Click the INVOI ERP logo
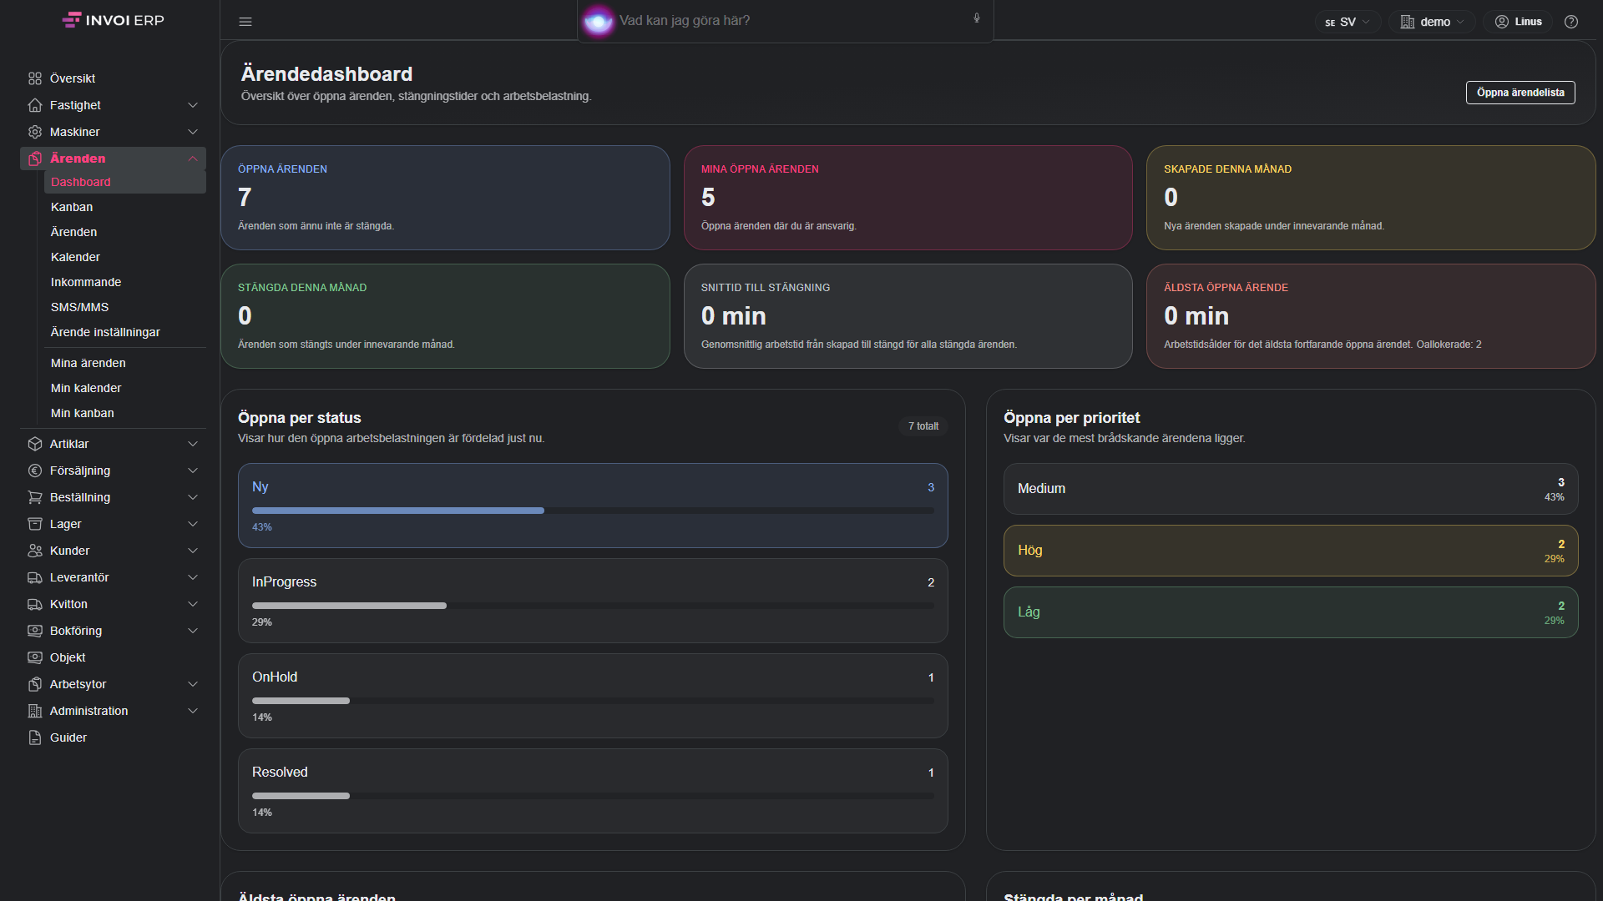Viewport: 1603px width, 901px height. coord(114,20)
